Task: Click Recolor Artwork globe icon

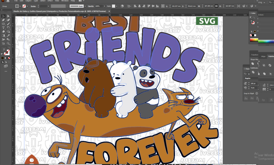Action: (x=122, y=6)
